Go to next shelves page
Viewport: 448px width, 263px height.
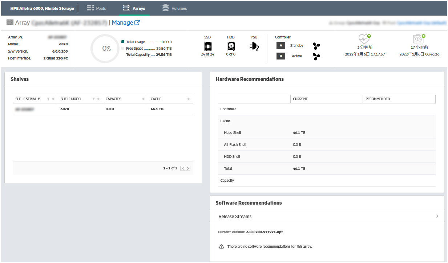coord(188,168)
